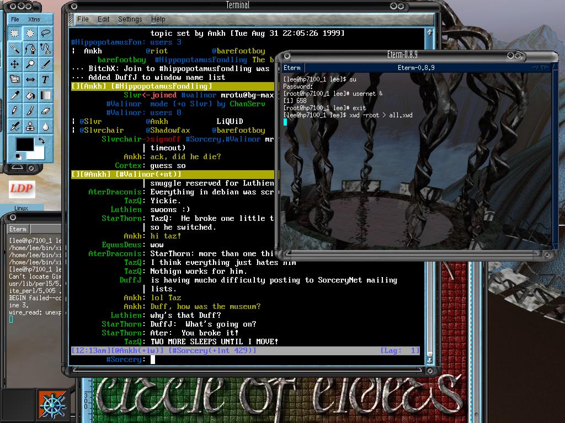The image size is (565, 423).
Task: Open the Terminal Edit menu
Action: [103, 19]
